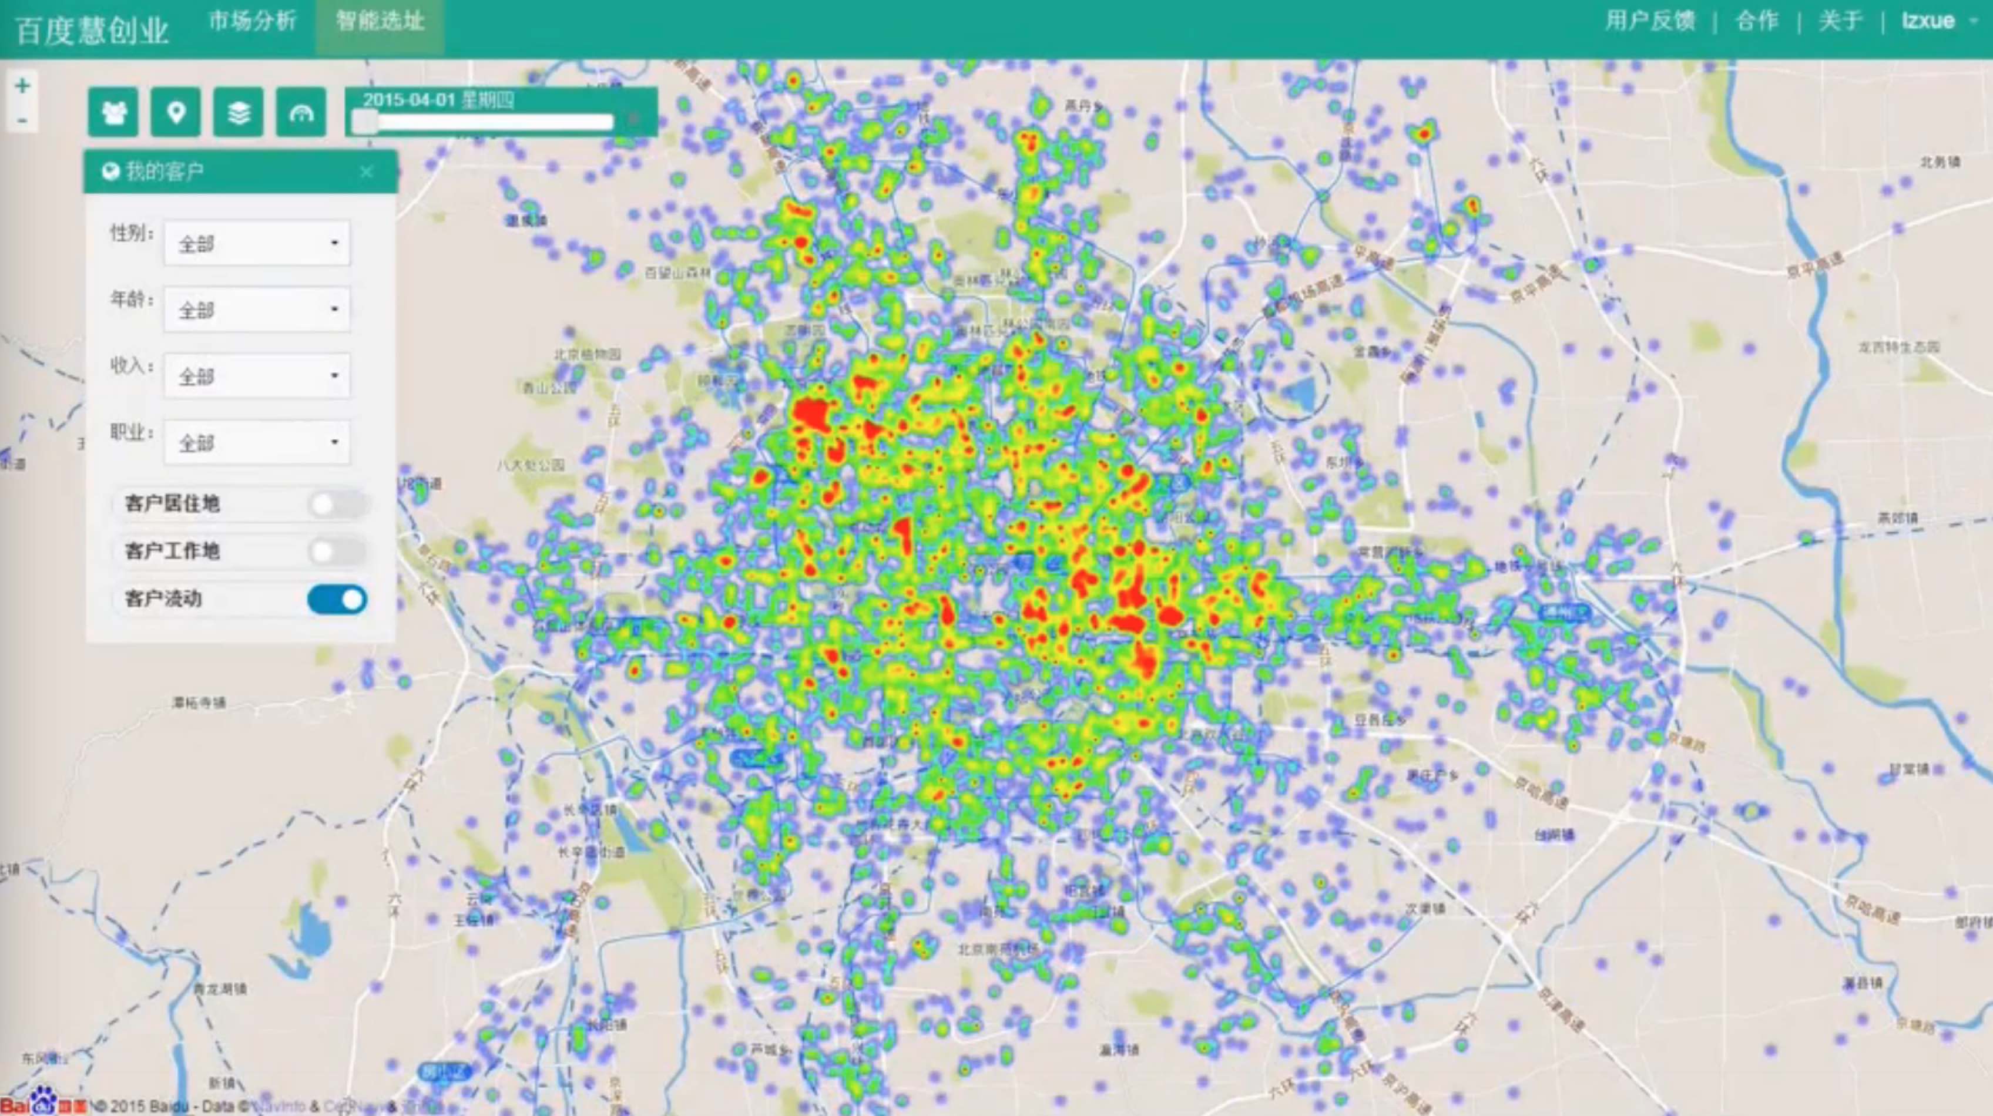
Task: Open the 年龄 dropdown
Action: pyautogui.click(x=257, y=310)
